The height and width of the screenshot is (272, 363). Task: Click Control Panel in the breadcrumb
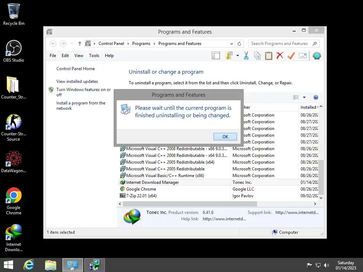point(111,44)
